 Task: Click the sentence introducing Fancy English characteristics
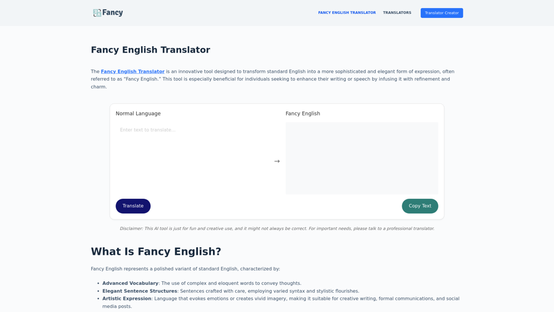[185, 269]
